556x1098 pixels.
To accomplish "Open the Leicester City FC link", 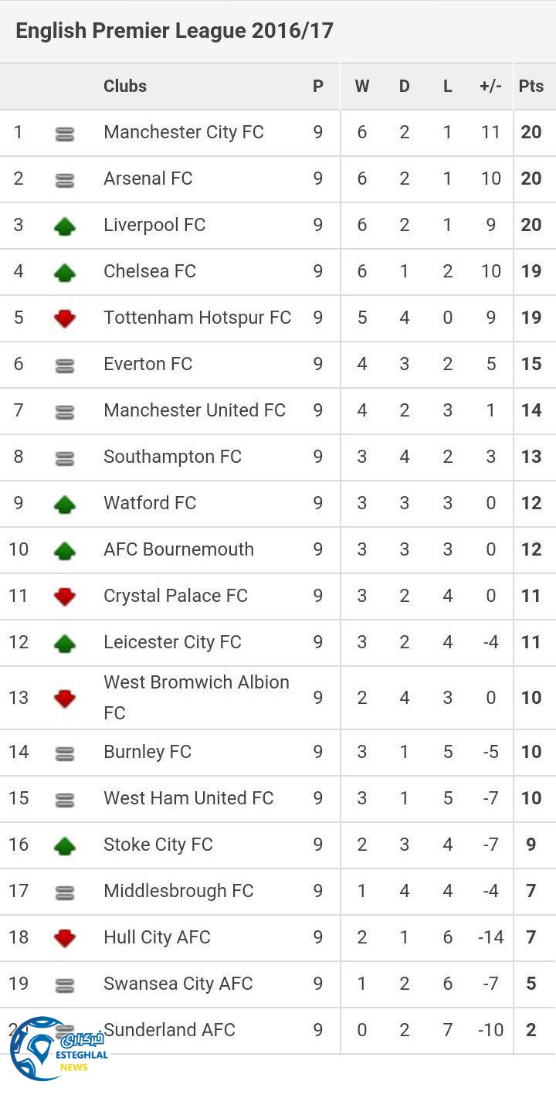I will [172, 642].
